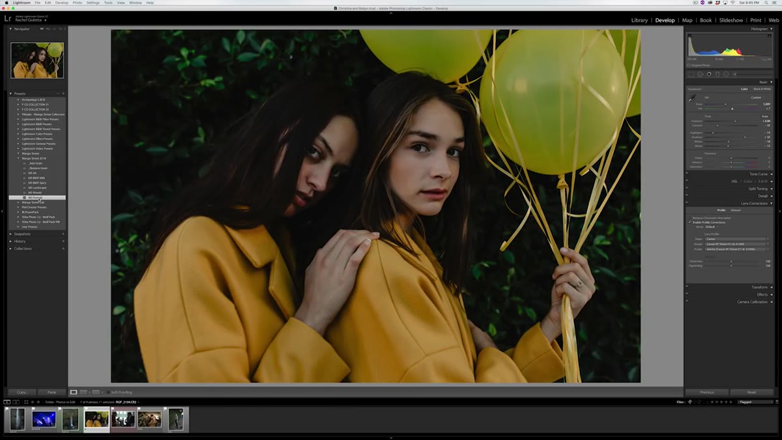Click the Previous button
Screen dimensions: 782x440
point(707,392)
